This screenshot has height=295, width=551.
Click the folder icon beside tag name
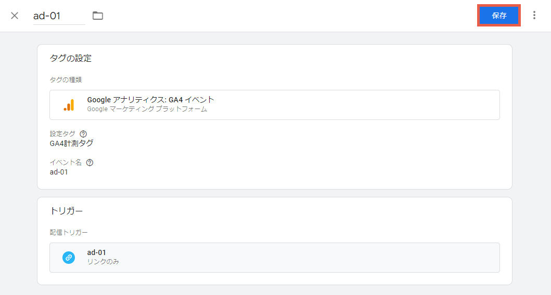tap(98, 16)
